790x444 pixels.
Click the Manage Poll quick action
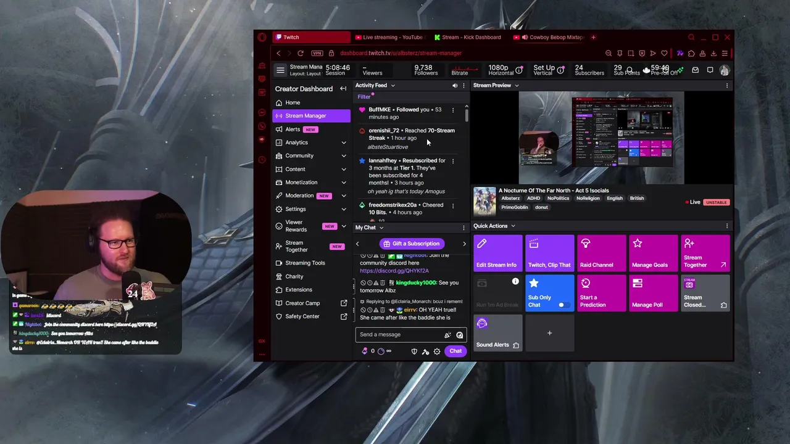(x=653, y=293)
